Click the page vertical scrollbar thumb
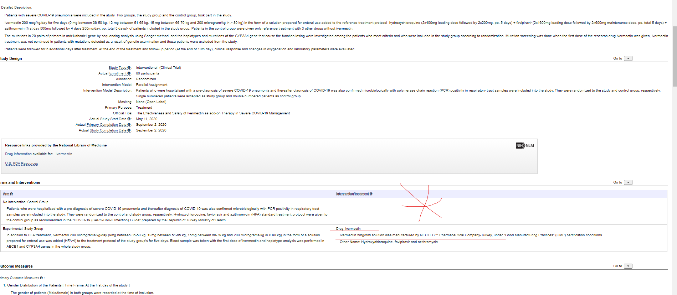The height and width of the screenshot is (295, 677). [675, 56]
